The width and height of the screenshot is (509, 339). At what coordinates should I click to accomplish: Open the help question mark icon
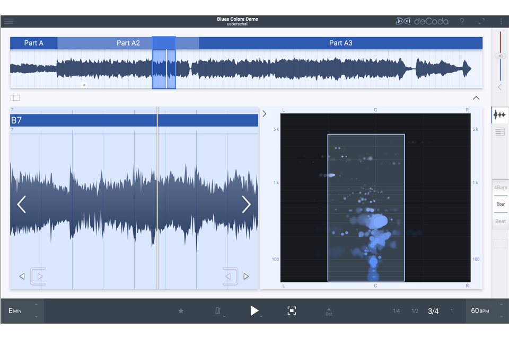(x=462, y=21)
